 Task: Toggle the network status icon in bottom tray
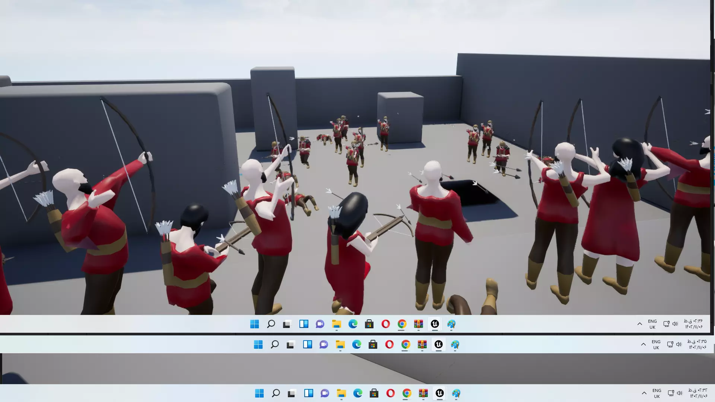pos(671,393)
